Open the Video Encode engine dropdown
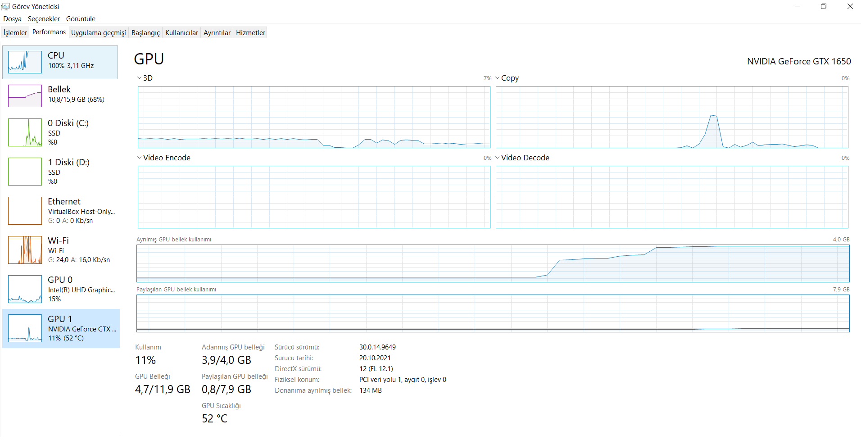This screenshot has height=440, width=861. click(140, 158)
